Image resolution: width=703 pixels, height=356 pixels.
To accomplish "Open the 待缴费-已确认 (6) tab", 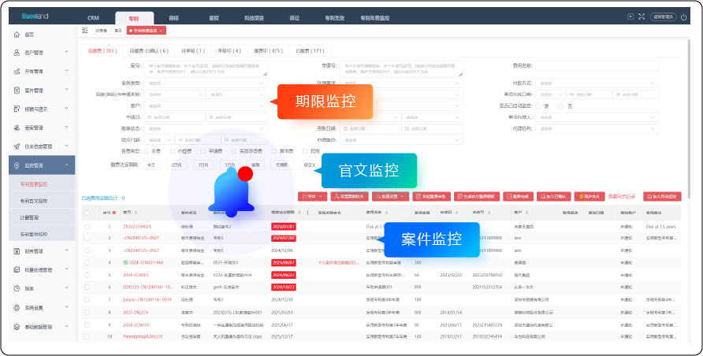I will [149, 51].
